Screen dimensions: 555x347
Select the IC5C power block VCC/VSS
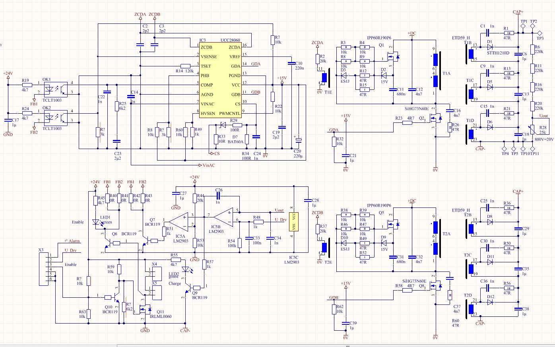coord(294,222)
